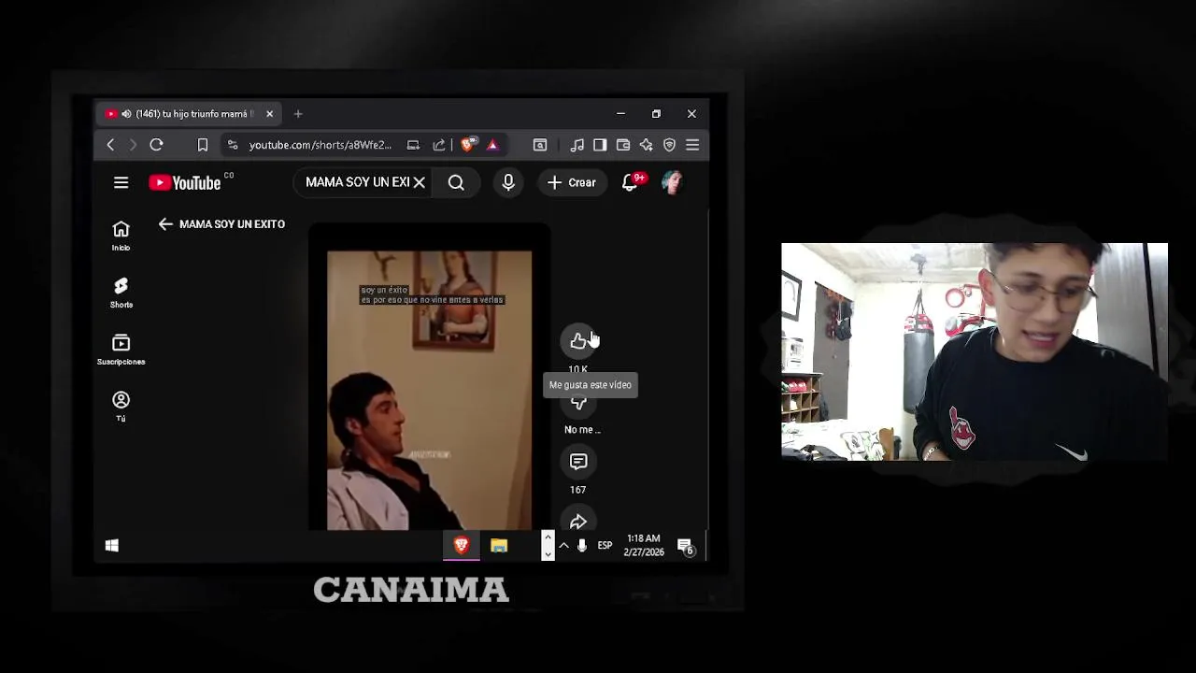Toggle the browser sidebar panel

(x=600, y=145)
